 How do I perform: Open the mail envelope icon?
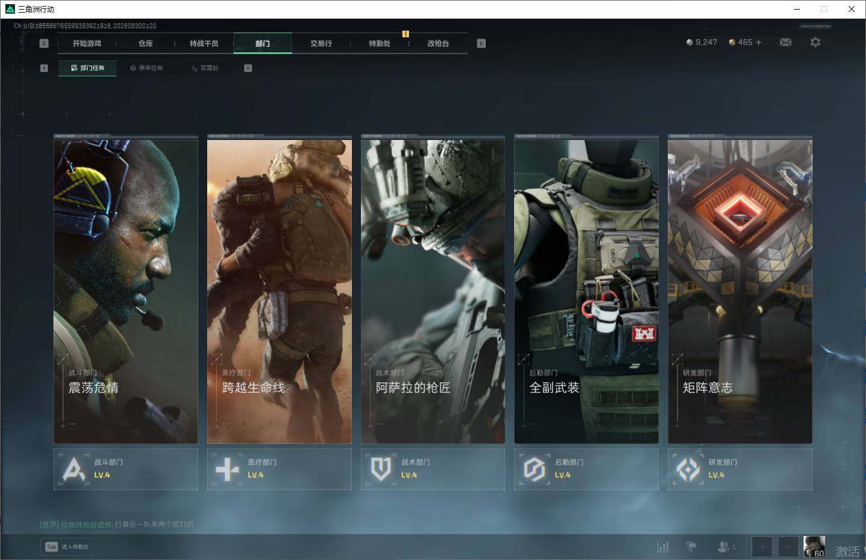click(x=786, y=42)
